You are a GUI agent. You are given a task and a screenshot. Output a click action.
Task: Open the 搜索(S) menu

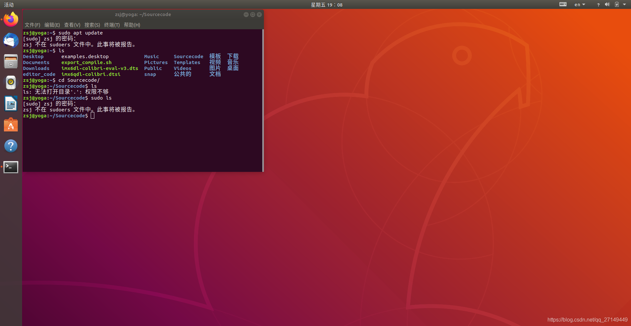(x=92, y=25)
